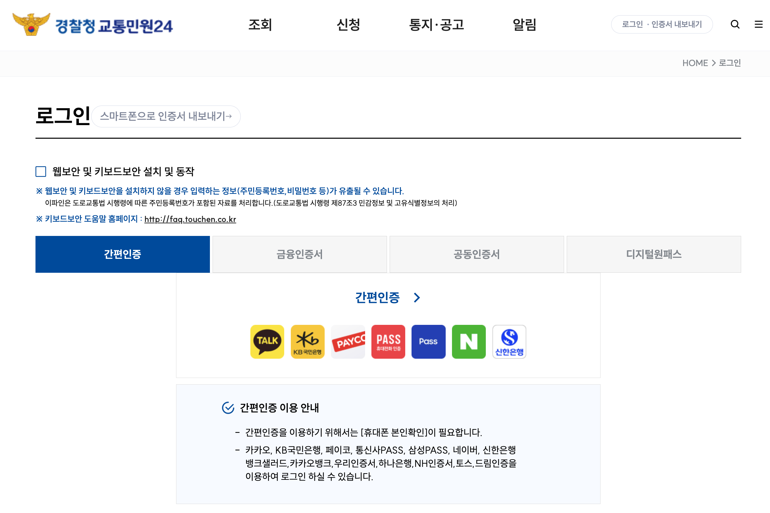This screenshot has height=513, width=770.
Task: Check the 웹보안 및 키보드보안 설치 checkbox
Action: point(41,172)
